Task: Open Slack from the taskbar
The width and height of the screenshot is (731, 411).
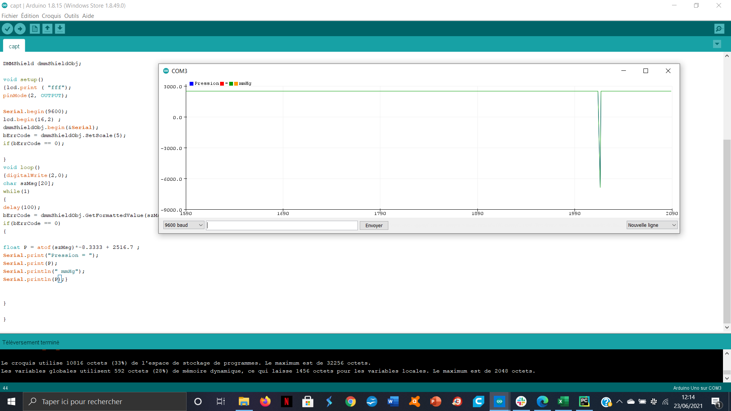Action: [521, 401]
